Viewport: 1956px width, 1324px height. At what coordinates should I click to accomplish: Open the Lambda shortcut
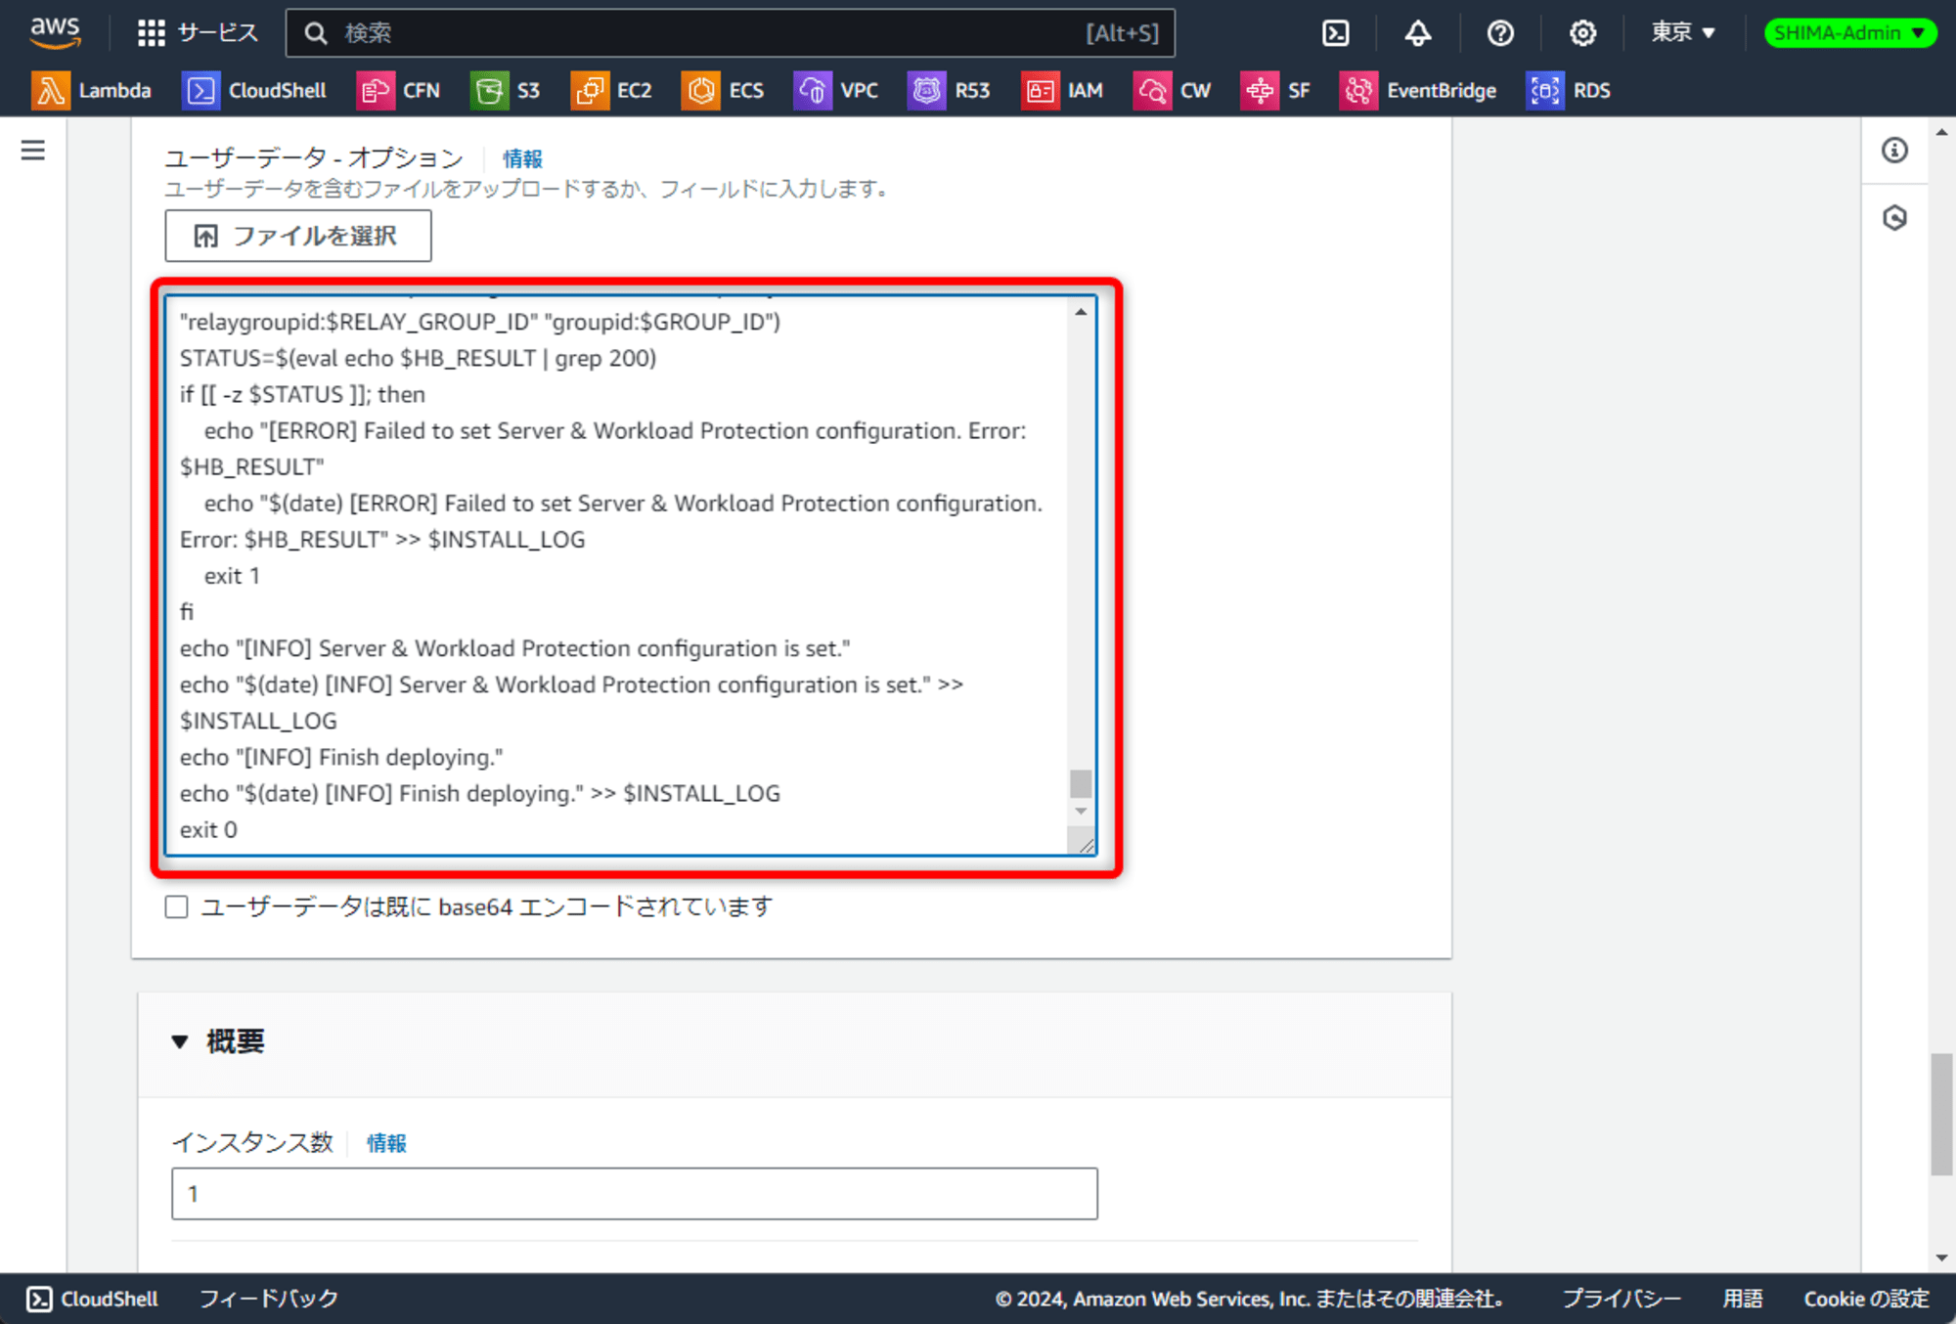(x=91, y=91)
